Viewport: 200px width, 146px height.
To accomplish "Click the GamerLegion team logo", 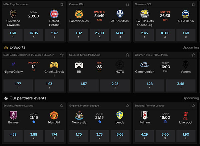I will [145, 64].
